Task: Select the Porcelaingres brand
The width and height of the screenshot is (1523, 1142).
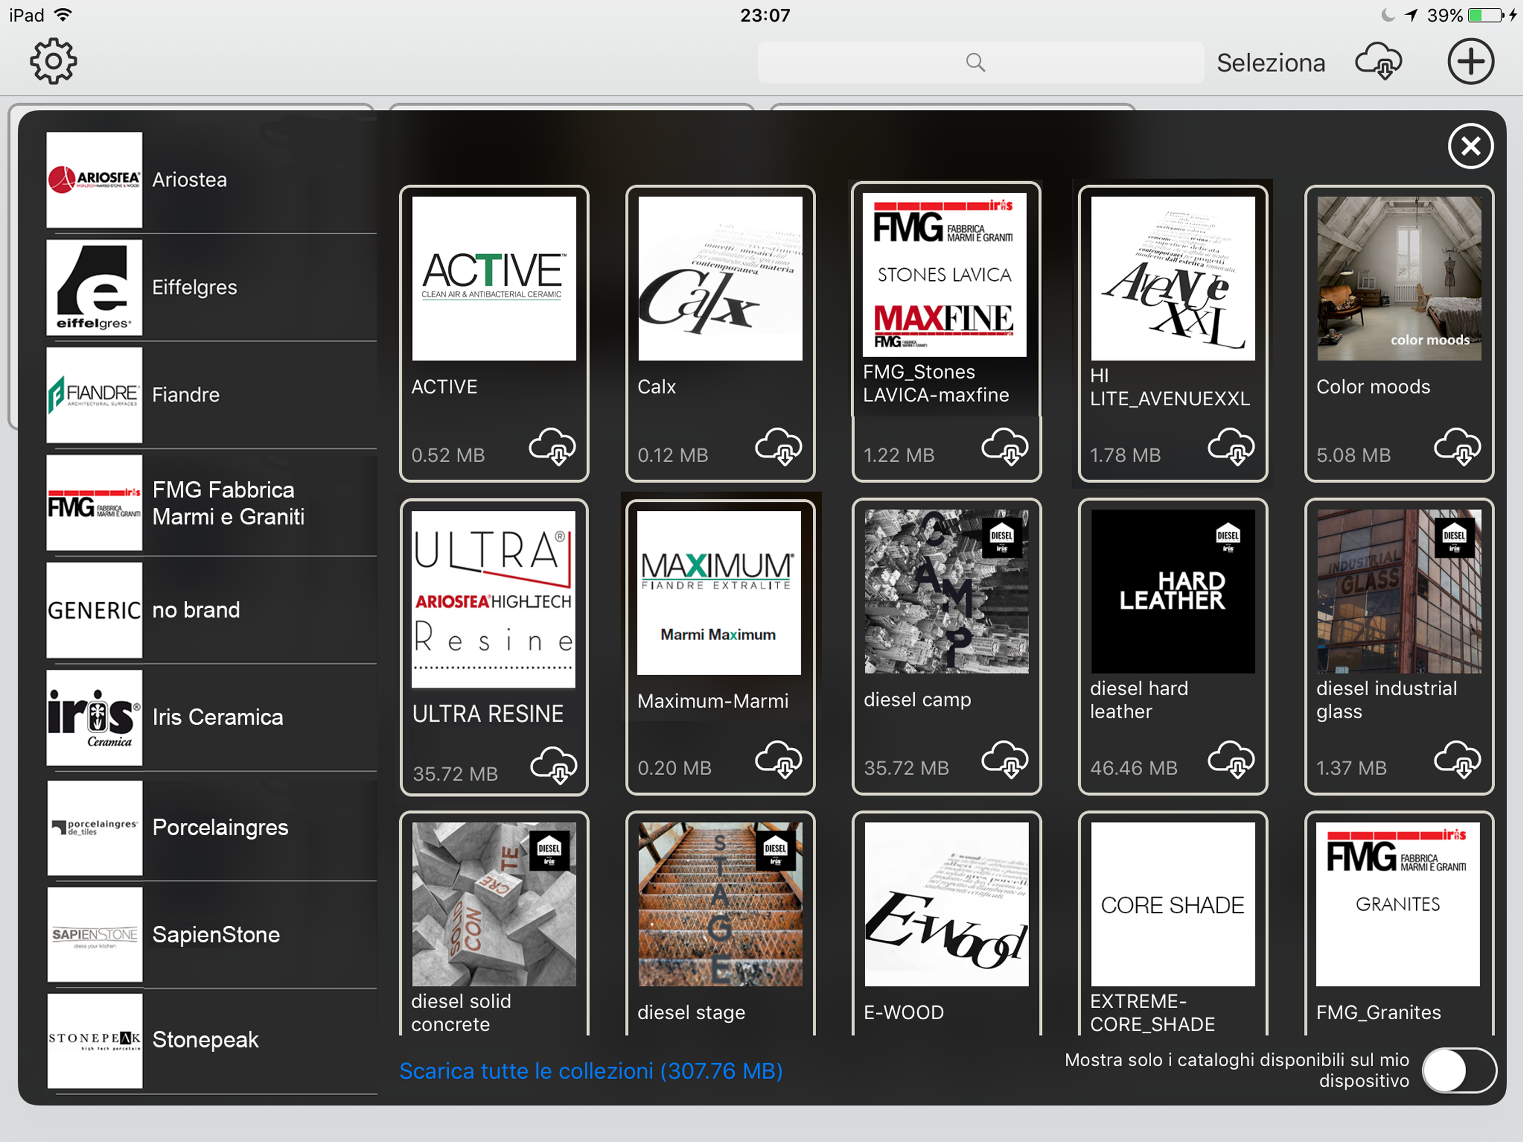Action: (211, 828)
